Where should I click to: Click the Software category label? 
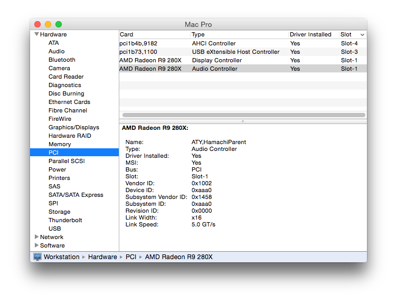tap(52, 245)
